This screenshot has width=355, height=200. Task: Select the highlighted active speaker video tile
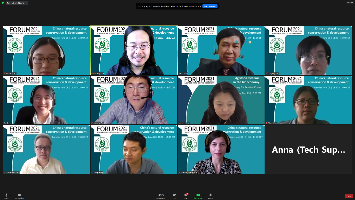tap(134, 50)
